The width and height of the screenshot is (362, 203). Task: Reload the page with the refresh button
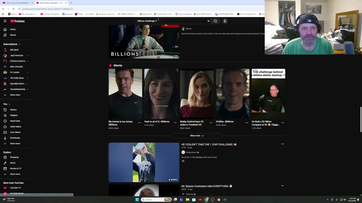pyautogui.click(x=13, y=9)
